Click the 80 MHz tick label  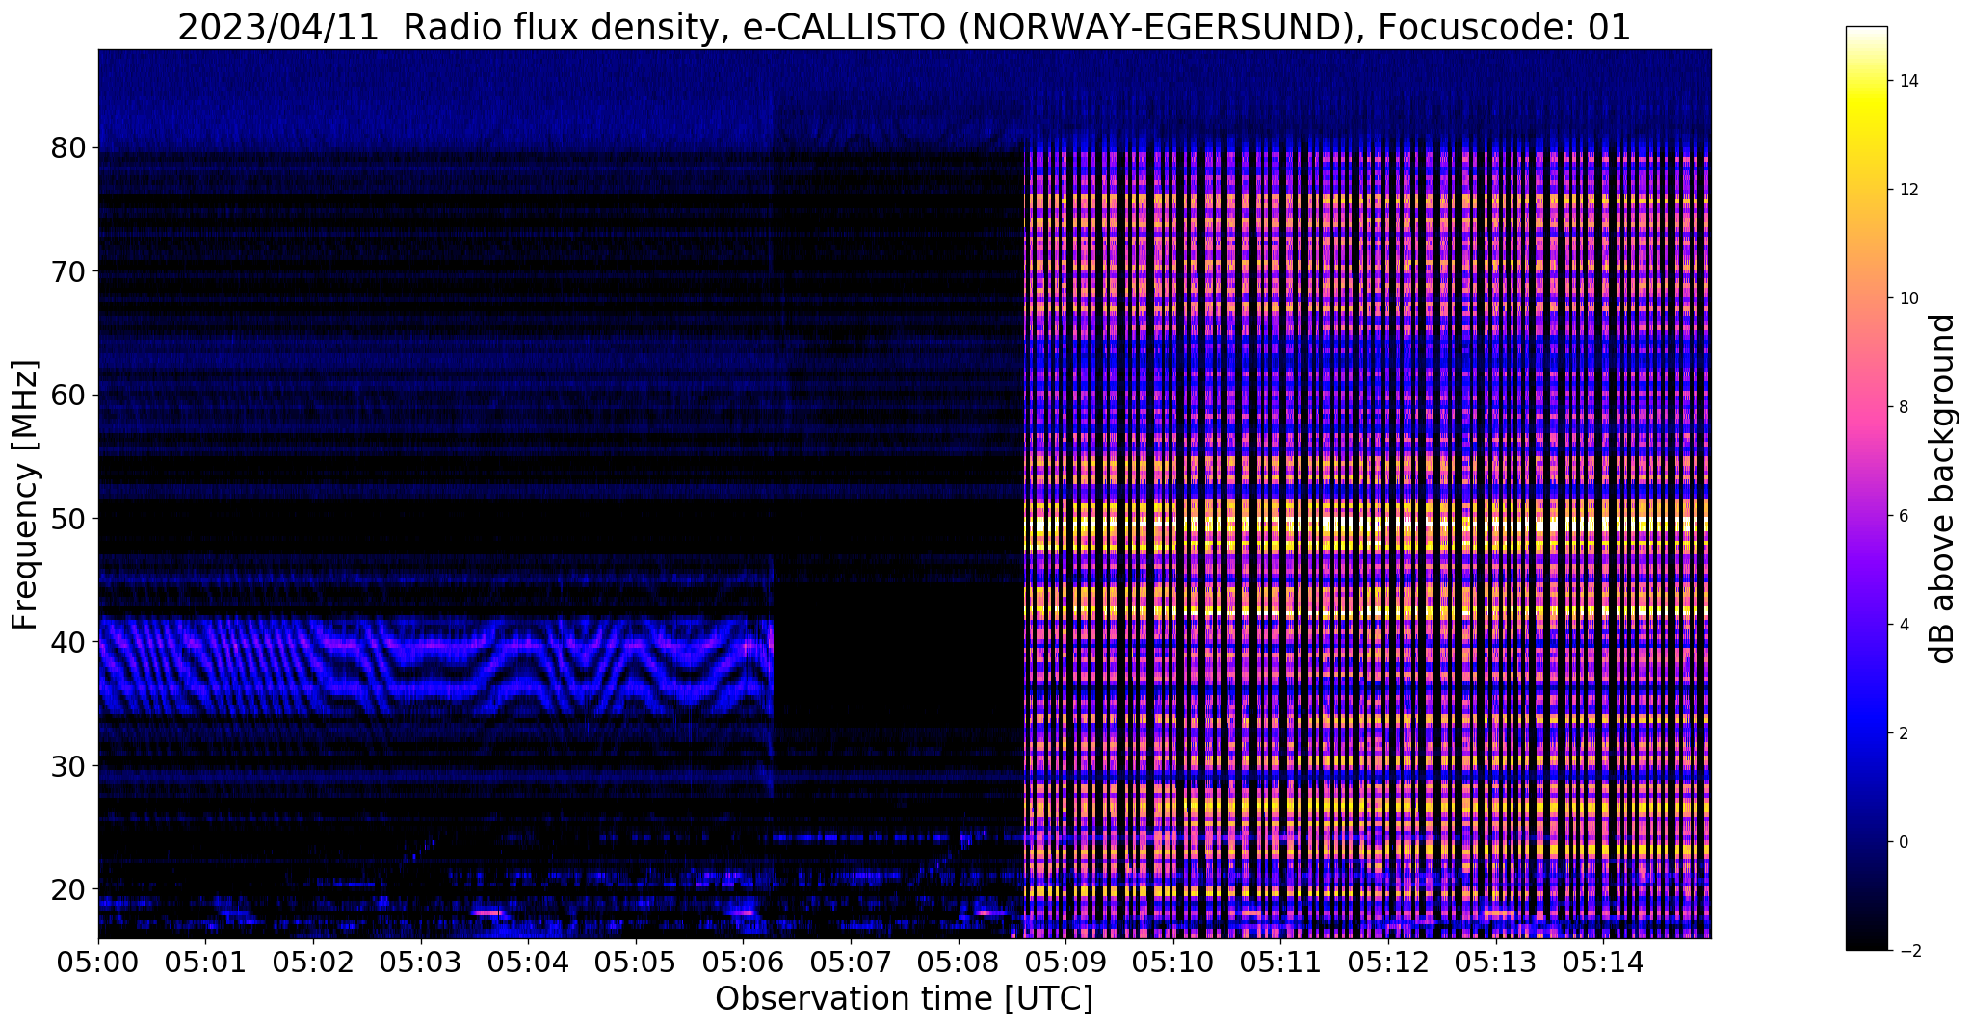tap(68, 148)
